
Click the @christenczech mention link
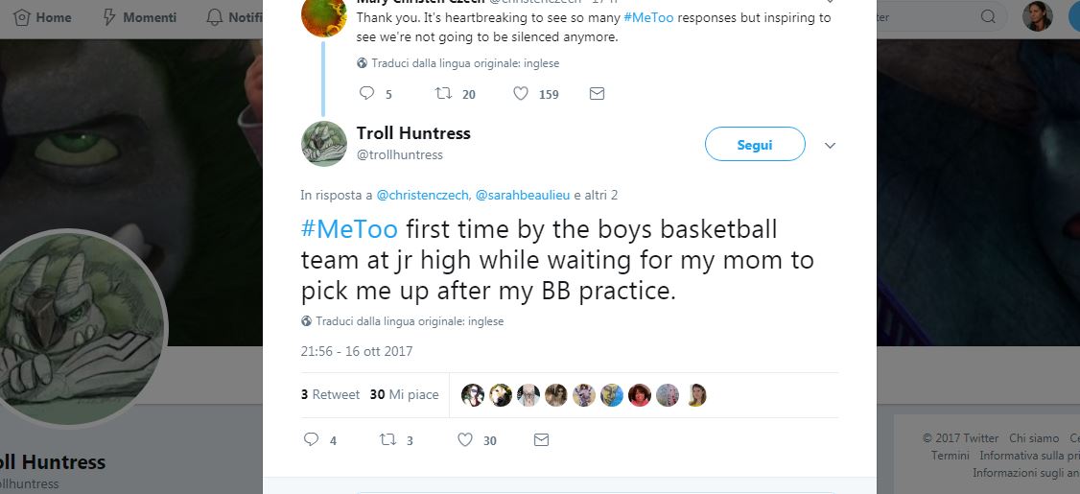pyautogui.click(x=423, y=195)
